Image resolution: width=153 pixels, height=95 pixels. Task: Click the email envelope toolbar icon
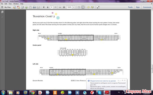tap(38, 7)
